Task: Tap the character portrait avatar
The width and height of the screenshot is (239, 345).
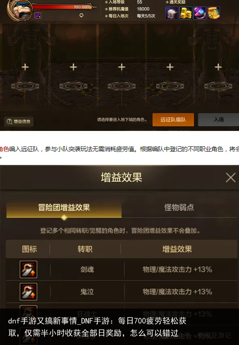Action: [x=20, y=10]
